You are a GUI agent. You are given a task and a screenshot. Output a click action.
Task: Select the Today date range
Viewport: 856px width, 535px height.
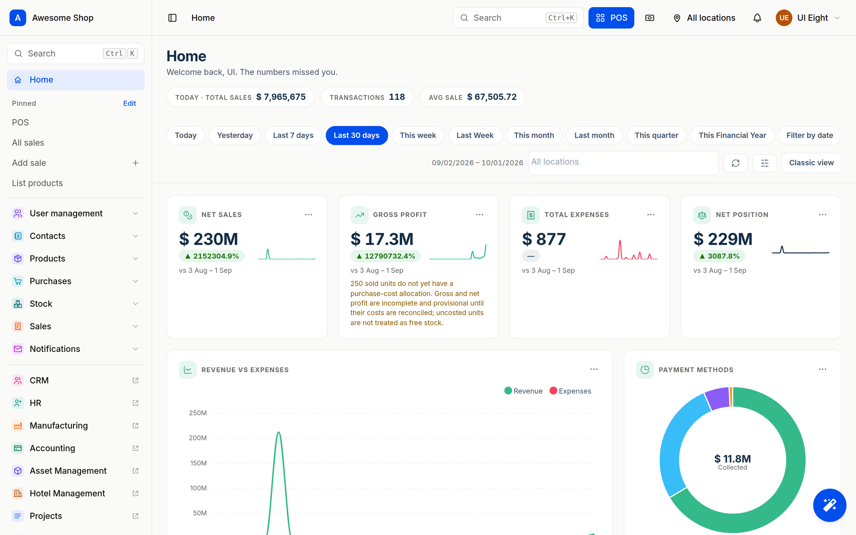[185, 136]
